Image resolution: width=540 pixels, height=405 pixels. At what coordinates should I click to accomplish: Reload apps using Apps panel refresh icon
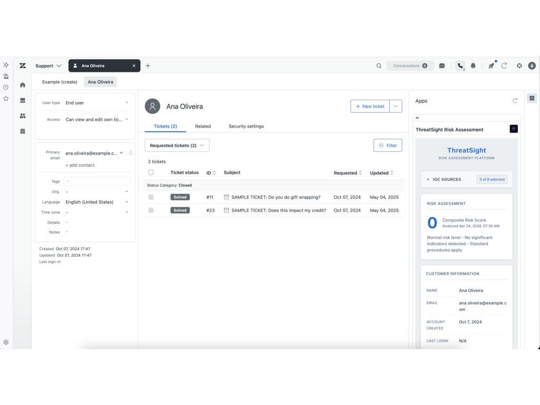[515, 101]
